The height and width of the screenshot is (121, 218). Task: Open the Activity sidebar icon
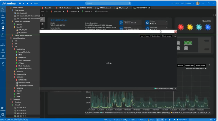click(3, 22)
